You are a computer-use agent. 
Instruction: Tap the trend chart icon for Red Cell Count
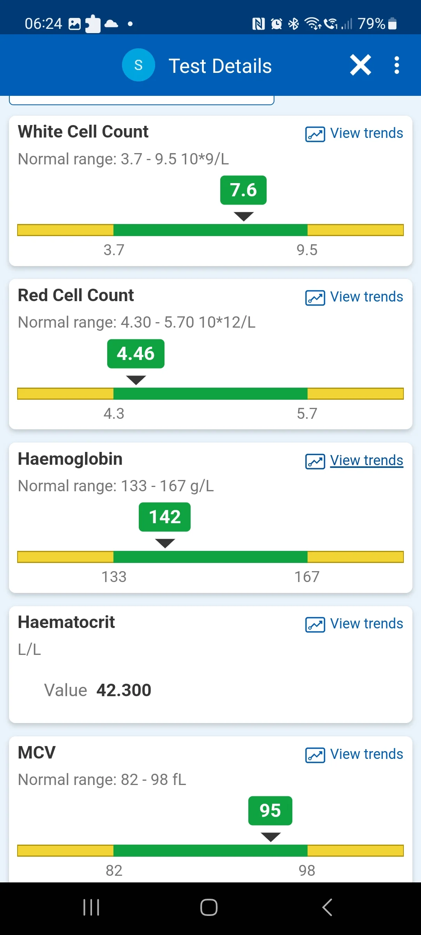coord(315,298)
